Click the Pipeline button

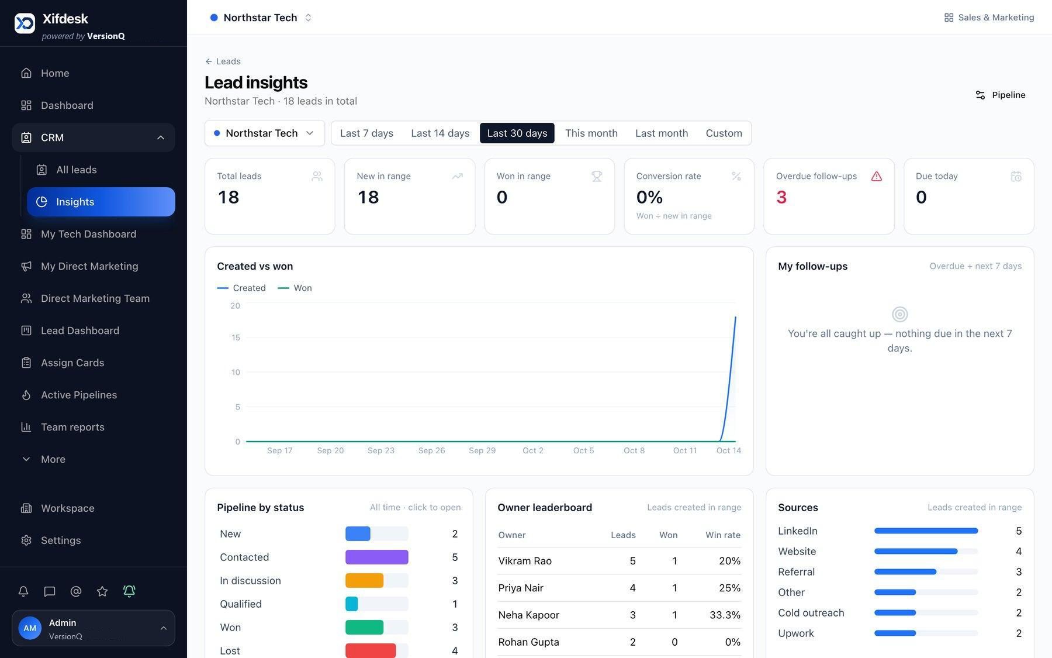coord(1001,95)
